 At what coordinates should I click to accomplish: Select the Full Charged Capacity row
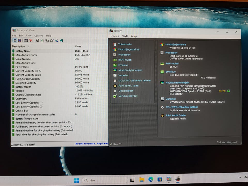point(59,79)
